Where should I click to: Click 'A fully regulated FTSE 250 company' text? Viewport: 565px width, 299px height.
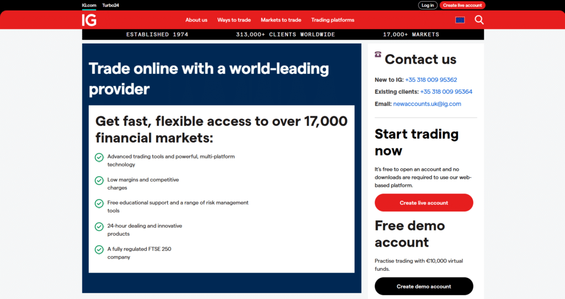tap(139, 253)
